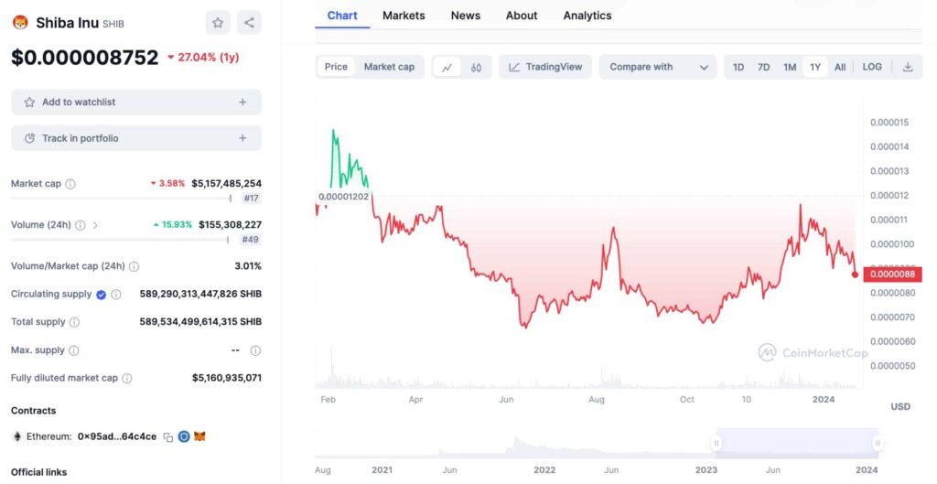Click the Ethereum address 0×95ad...64c4ce
This screenshot has height=484, width=937.
pos(117,436)
